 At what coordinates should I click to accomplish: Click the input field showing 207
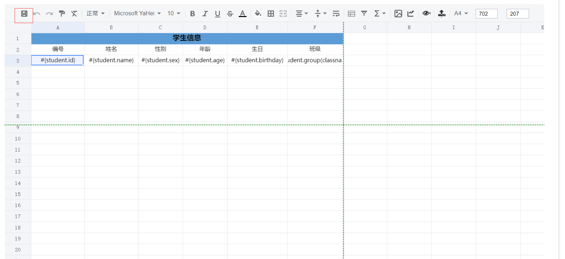coord(518,14)
